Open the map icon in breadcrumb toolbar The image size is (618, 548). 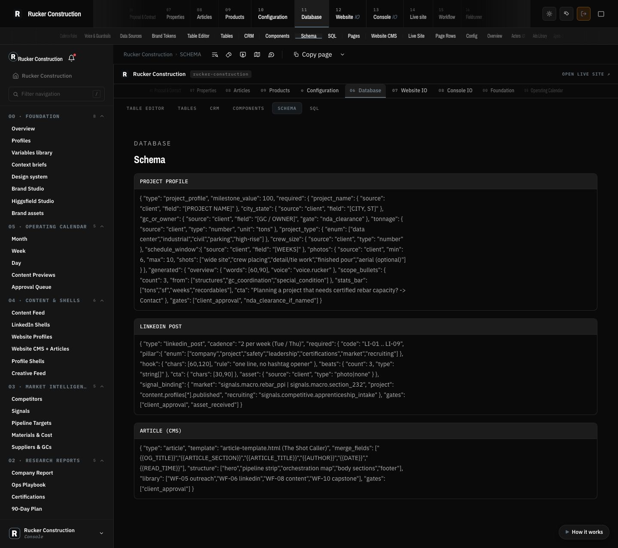pos(257,54)
